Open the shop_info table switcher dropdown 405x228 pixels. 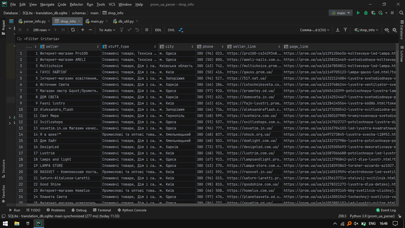click(x=366, y=30)
